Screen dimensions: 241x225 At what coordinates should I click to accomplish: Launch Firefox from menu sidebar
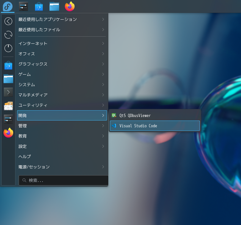pyautogui.click(x=8, y=133)
